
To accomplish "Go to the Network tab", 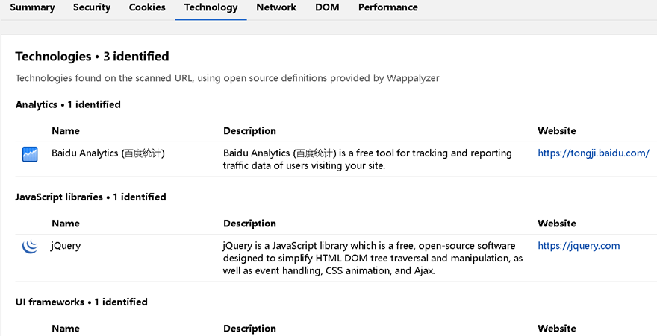I will coord(276,7).
